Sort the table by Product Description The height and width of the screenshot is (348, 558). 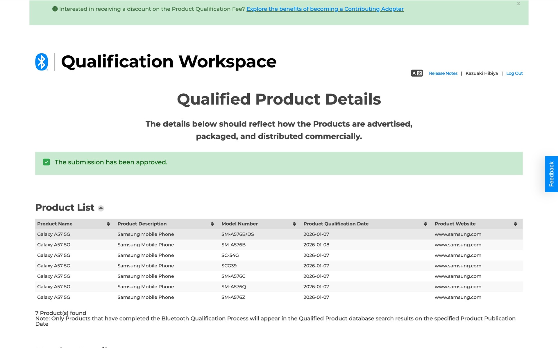(212, 224)
